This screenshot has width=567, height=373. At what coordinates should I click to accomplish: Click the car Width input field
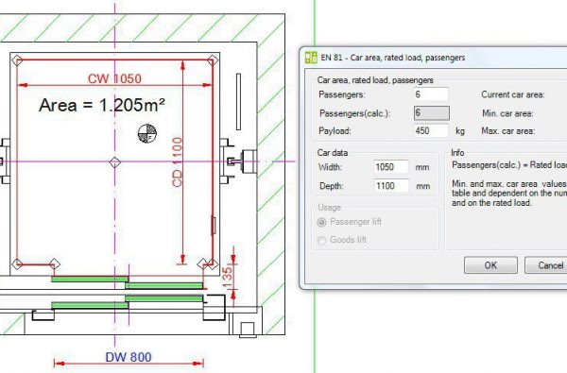click(x=391, y=167)
